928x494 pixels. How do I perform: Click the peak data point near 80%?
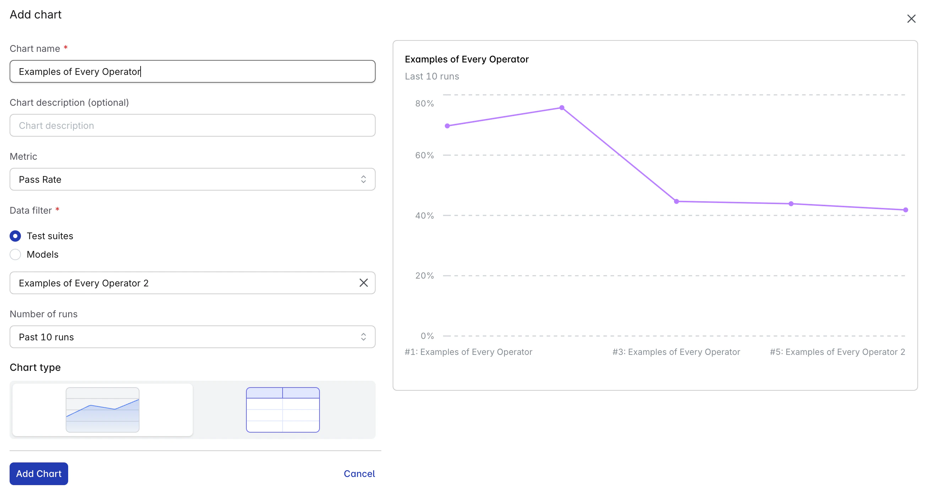pos(561,107)
